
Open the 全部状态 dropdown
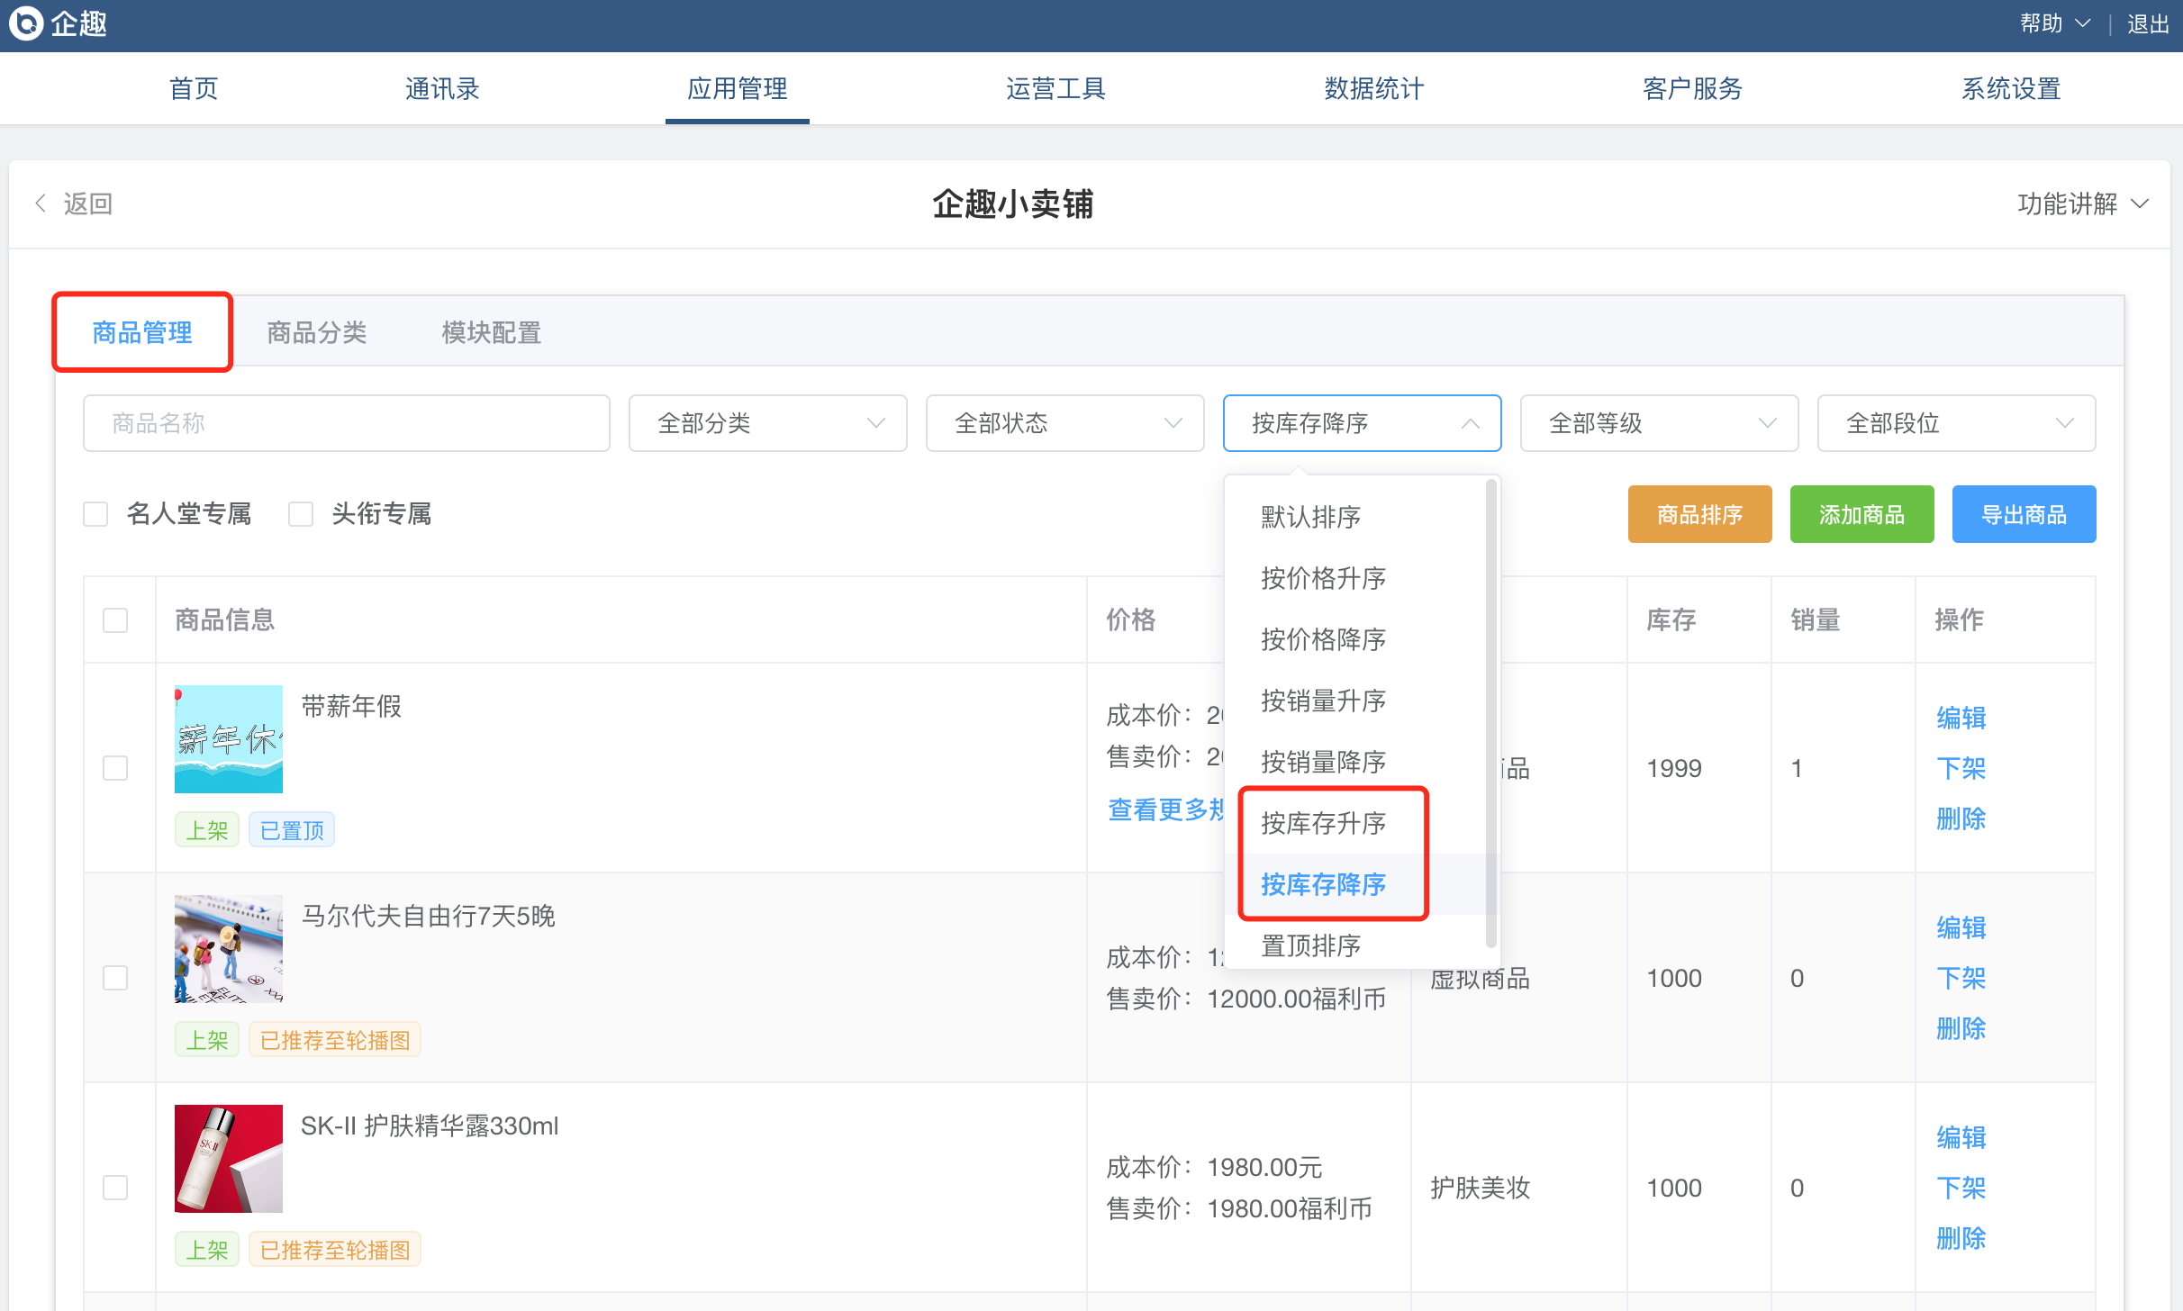click(1064, 423)
